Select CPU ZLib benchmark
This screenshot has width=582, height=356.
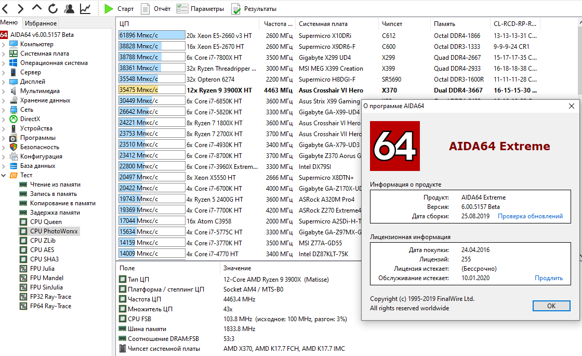[43, 241]
